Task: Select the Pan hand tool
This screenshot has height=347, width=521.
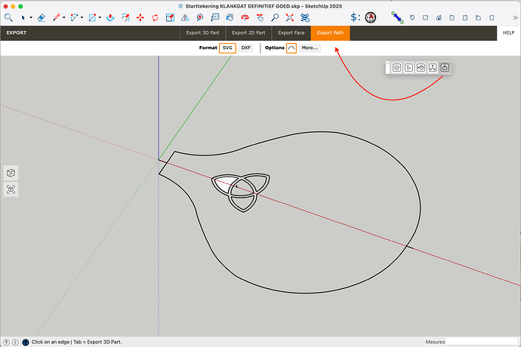Action: coord(260,17)
